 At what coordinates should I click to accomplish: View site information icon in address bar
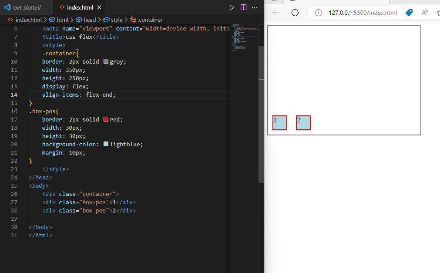point(319,13)
